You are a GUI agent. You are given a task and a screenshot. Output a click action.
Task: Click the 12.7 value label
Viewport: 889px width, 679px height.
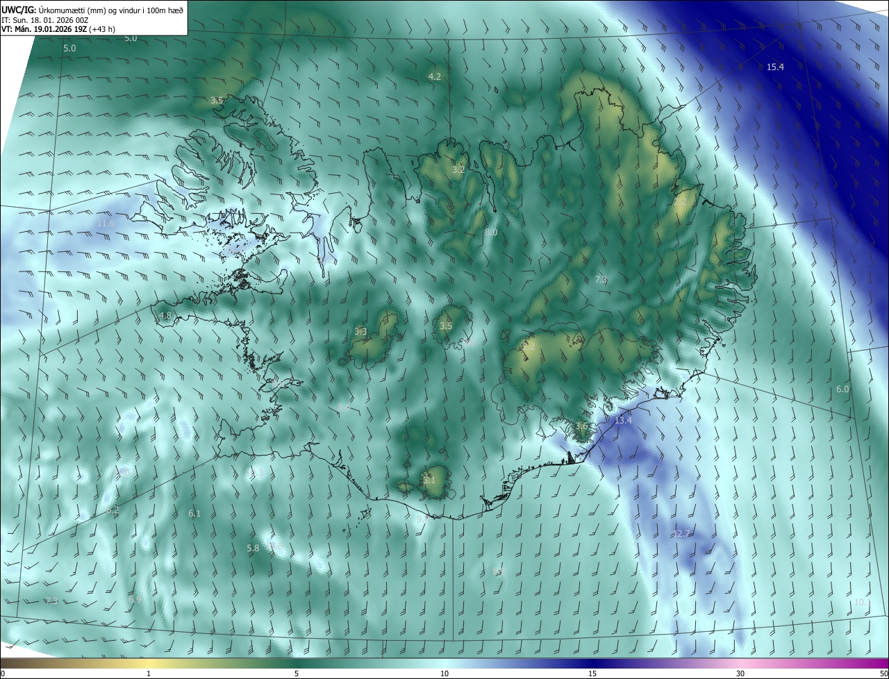pos(682,534)
